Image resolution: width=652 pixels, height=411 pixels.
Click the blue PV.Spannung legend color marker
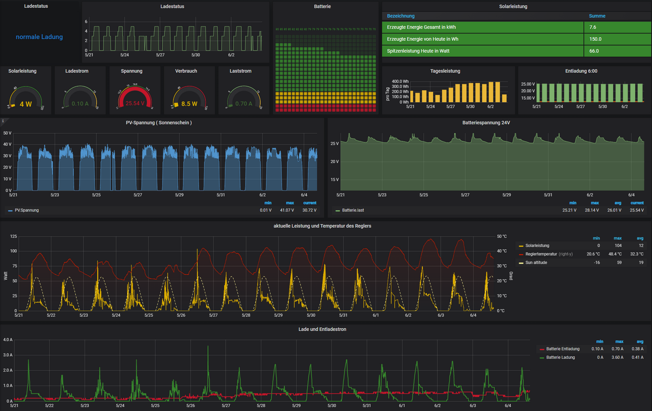tap(10, 210)
